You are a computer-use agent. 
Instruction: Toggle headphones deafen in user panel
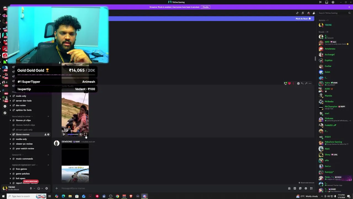coord(39,188)
